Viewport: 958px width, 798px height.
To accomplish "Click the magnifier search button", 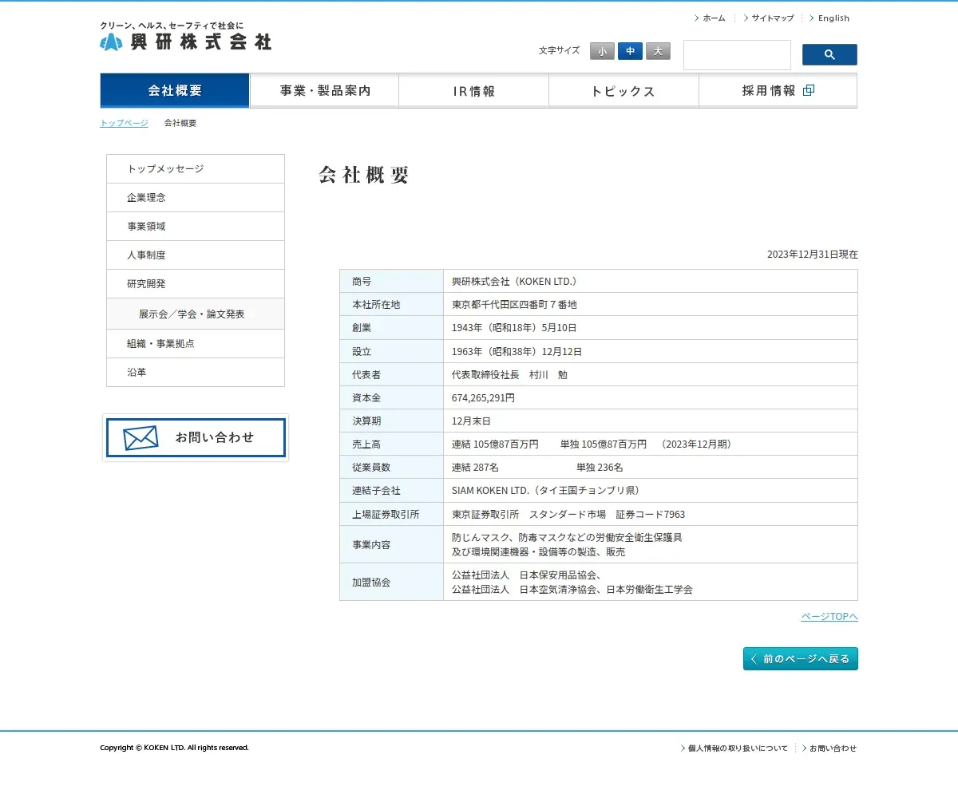I will 829,54.
